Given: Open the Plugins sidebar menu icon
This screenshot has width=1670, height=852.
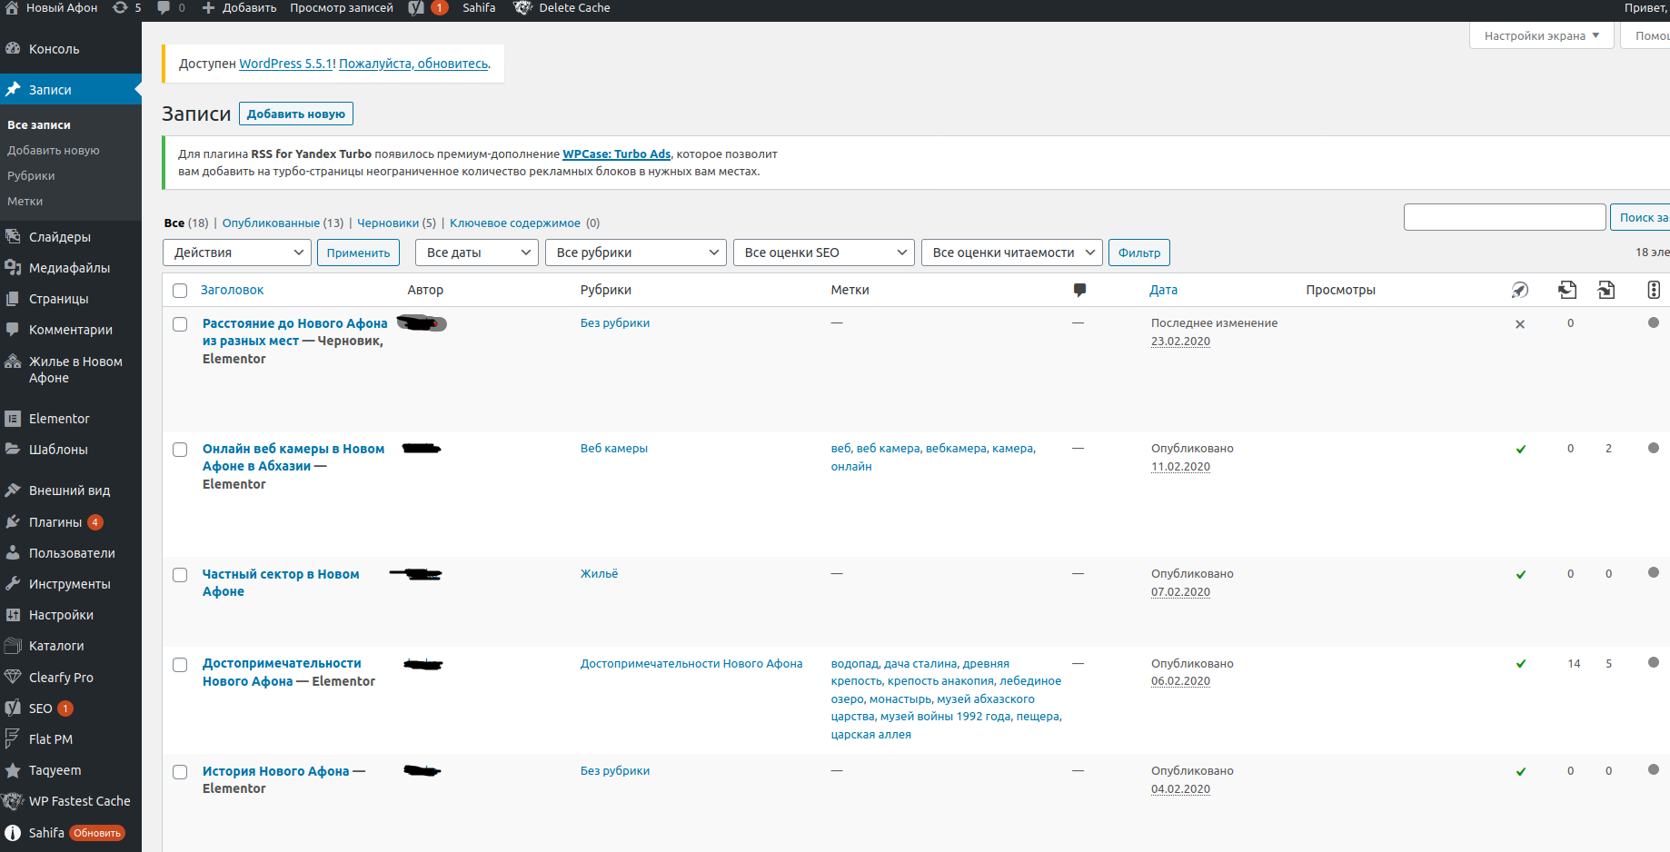Looking at the screenshot, I should coord(13,522).
